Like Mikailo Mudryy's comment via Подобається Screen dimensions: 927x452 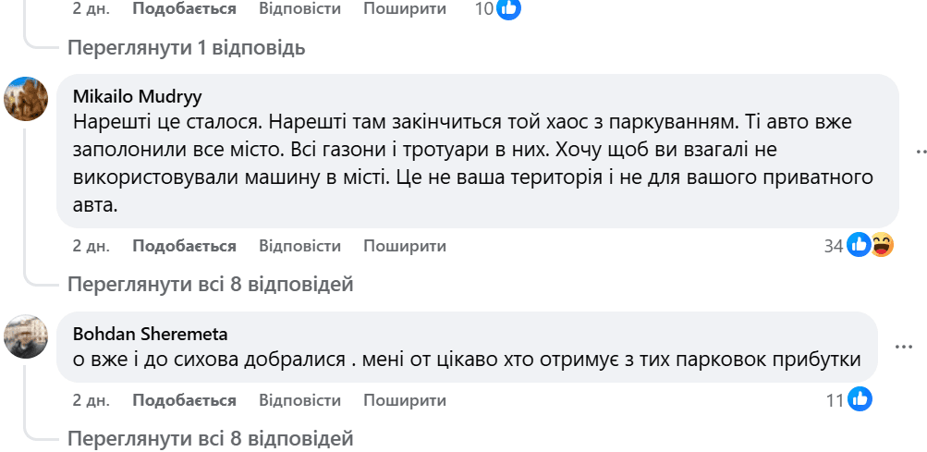[184, 246]
